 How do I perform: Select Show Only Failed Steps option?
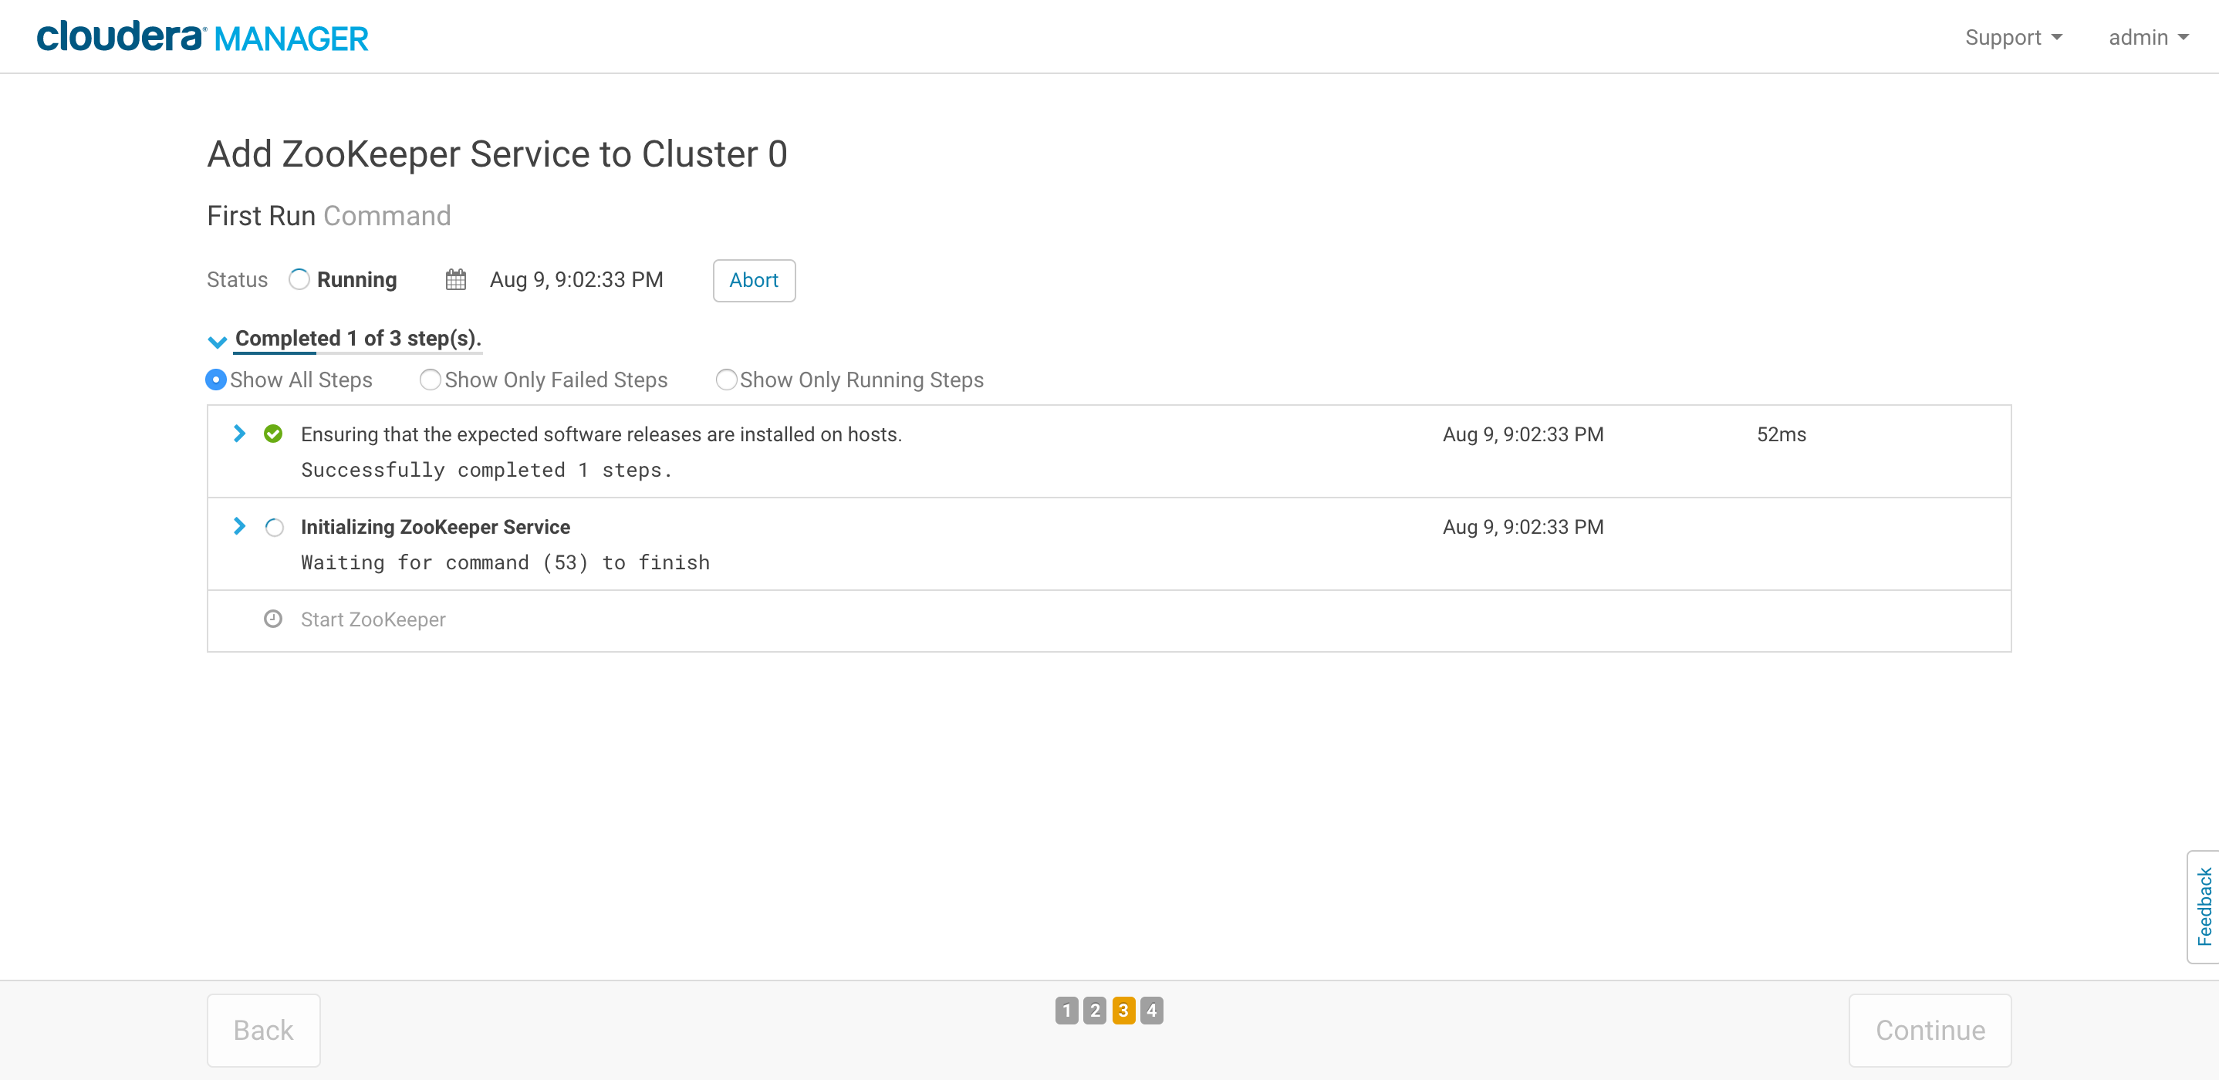(430, 380)
